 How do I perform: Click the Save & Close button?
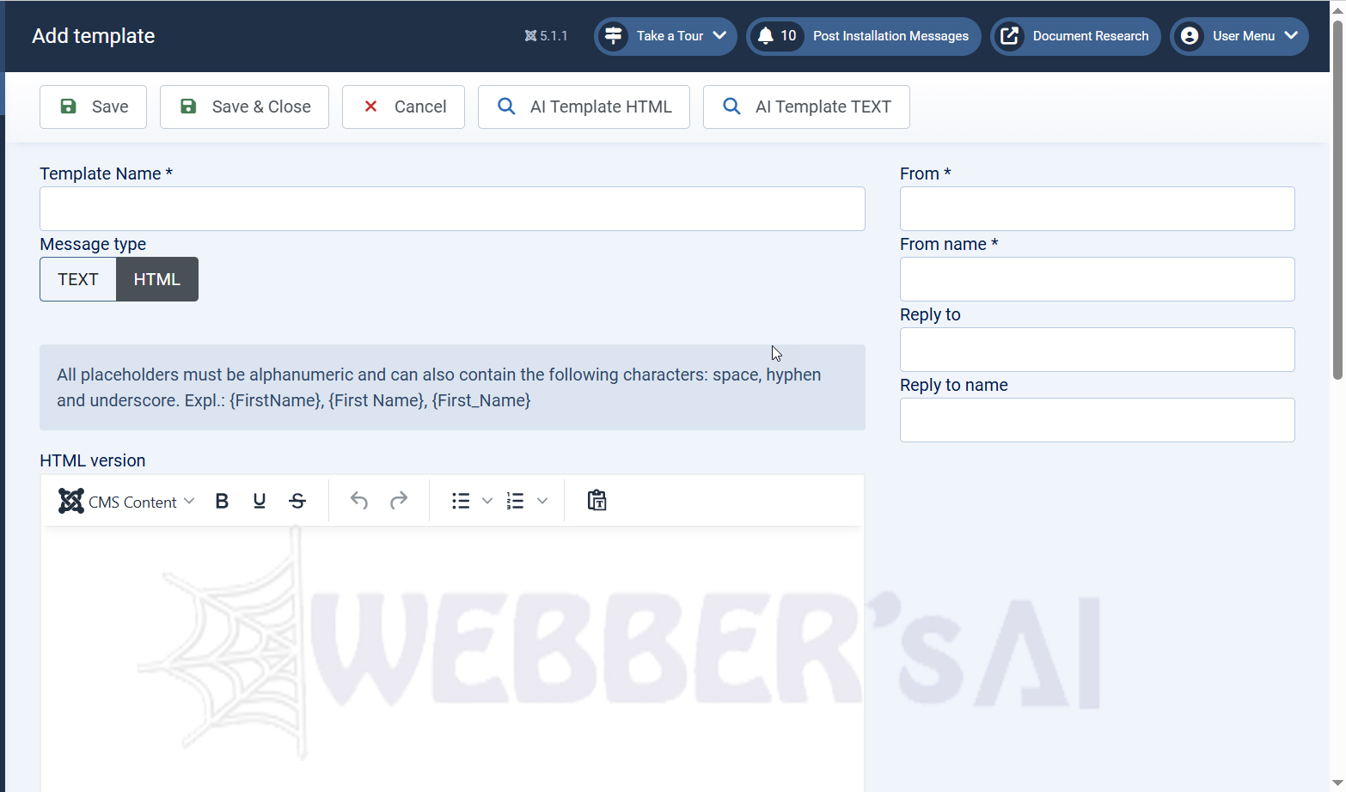pyautogui.click(x=244, y=107)
